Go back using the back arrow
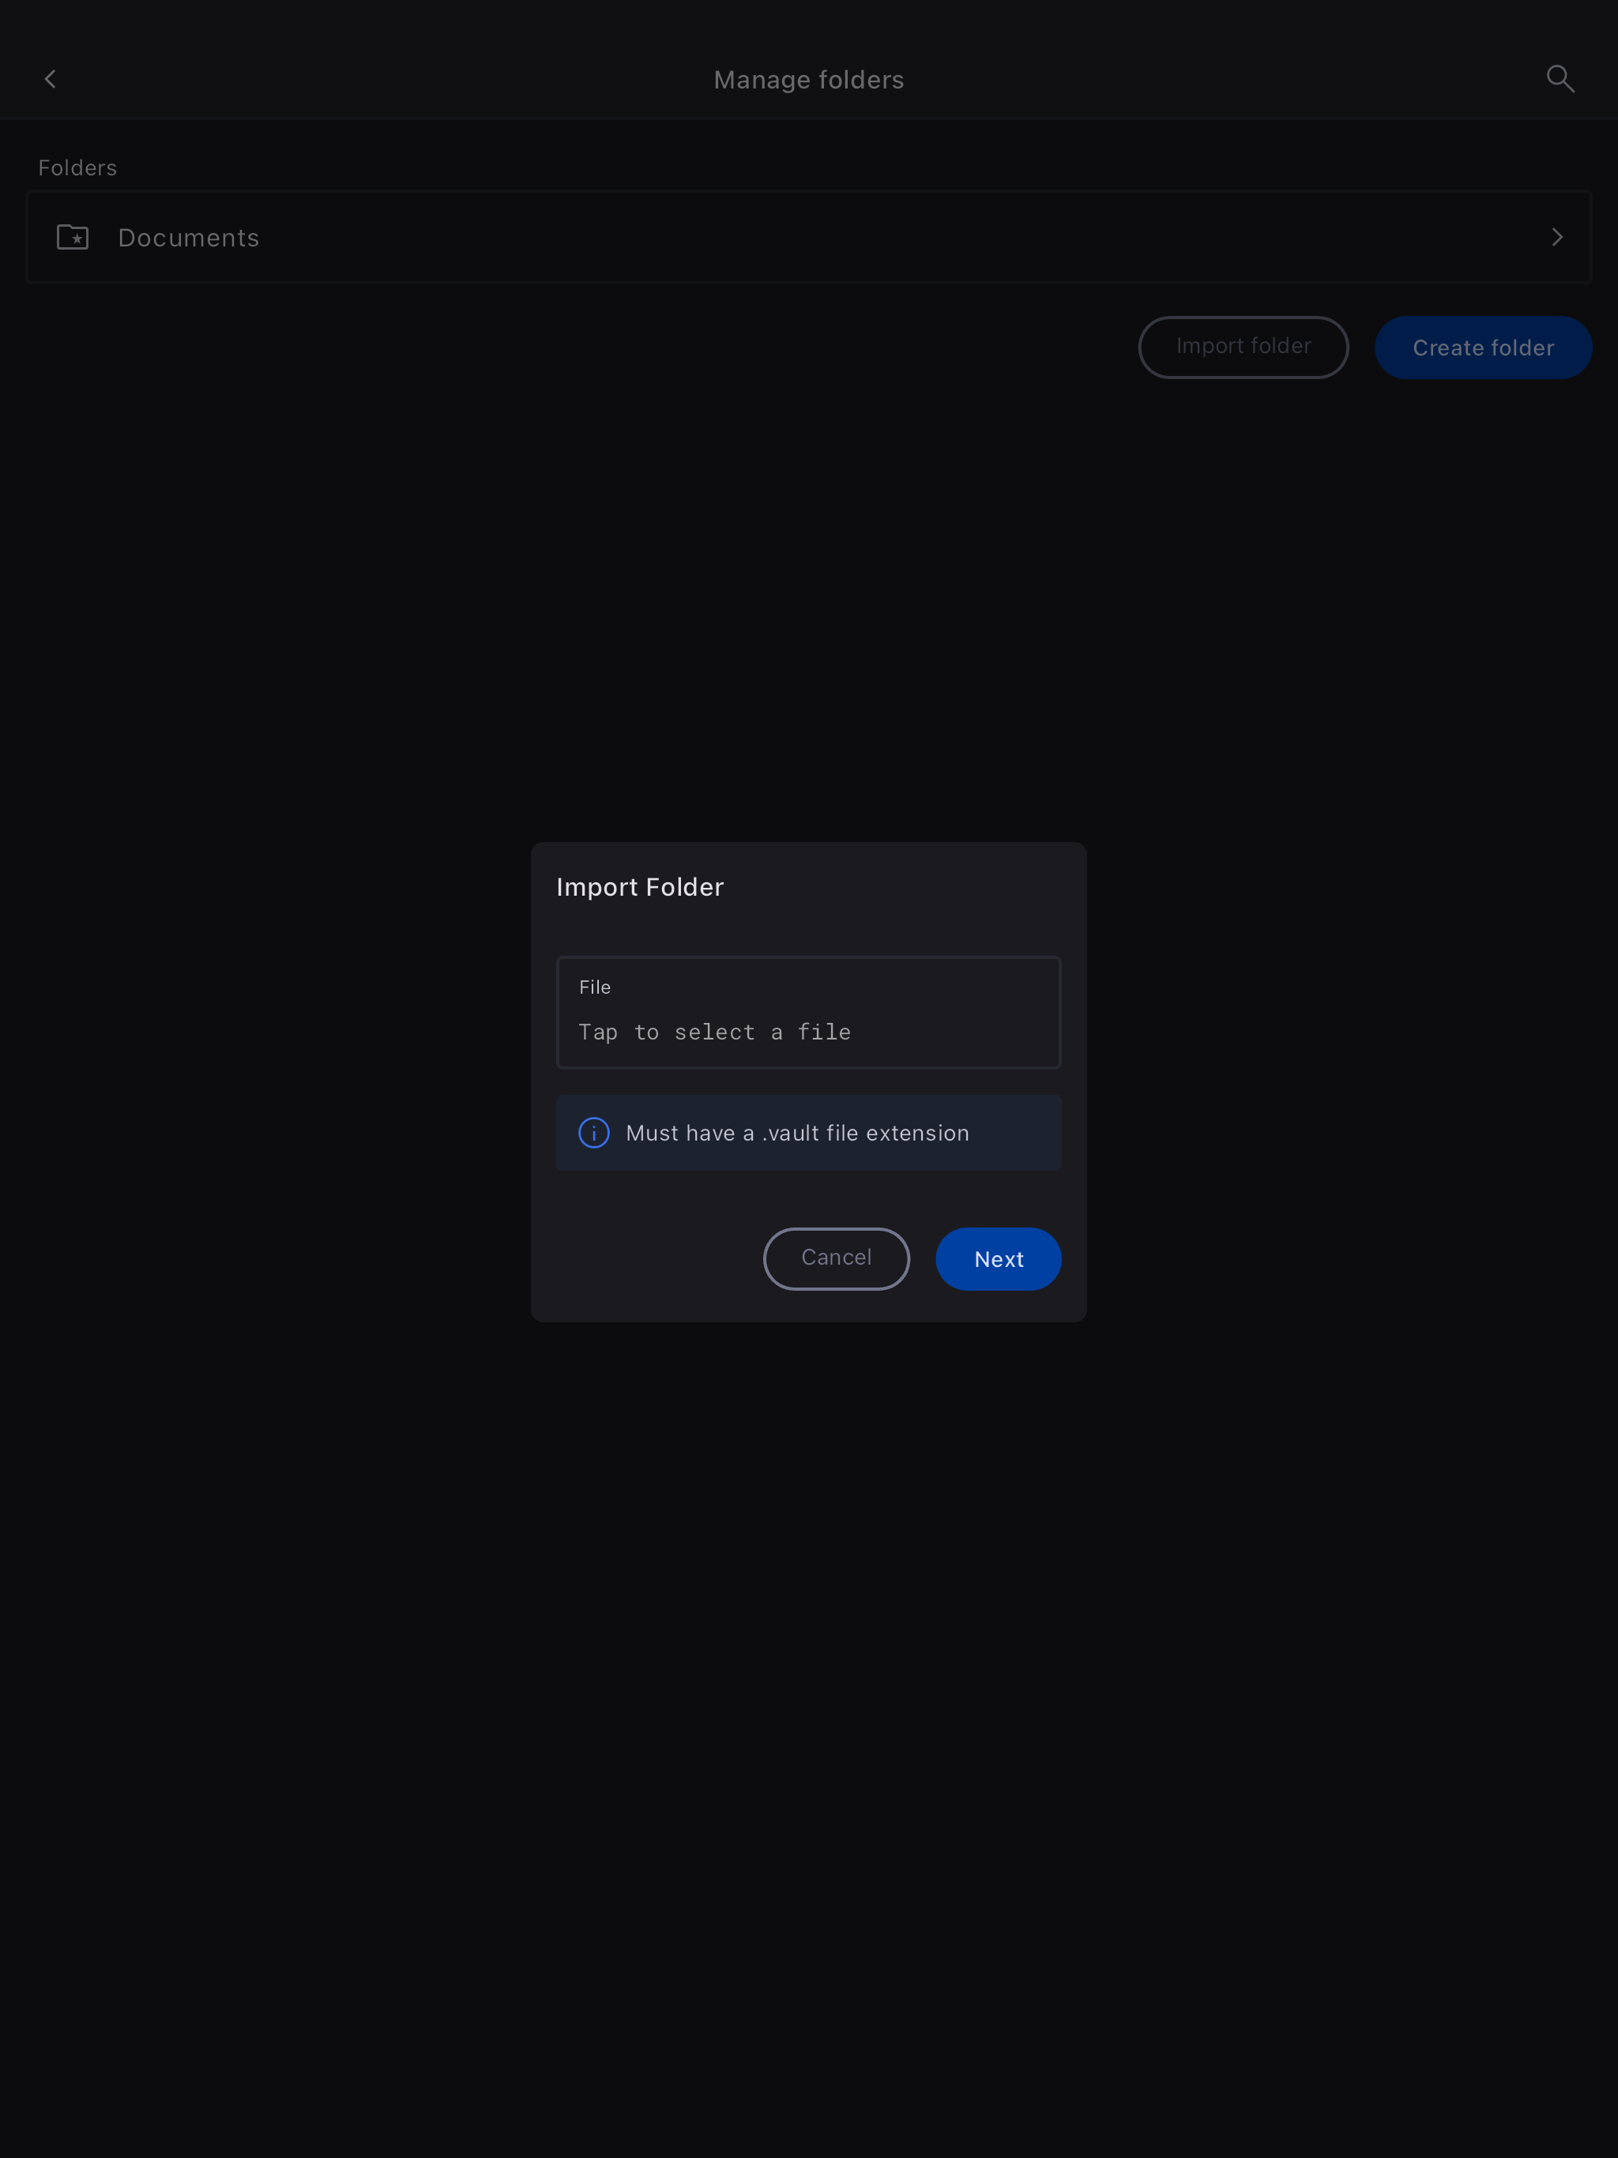Viewport: 1618px width, 2158px height. pyautogui.click(x=50, y=79)
